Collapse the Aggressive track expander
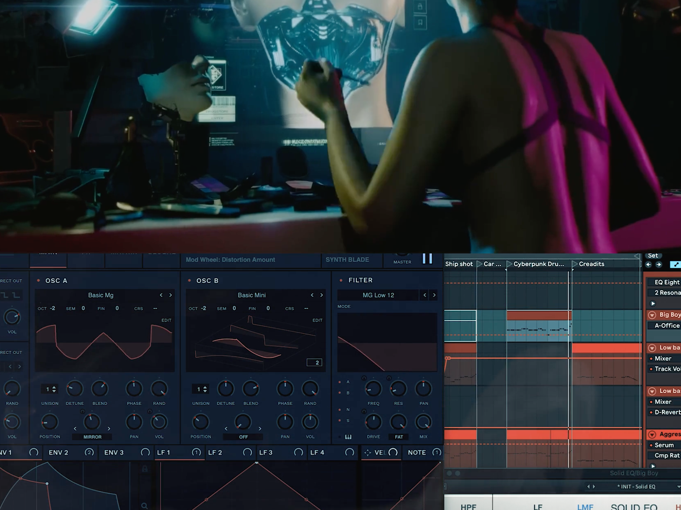The width and height of the screenshot is (681, 510). pos(652,434)
